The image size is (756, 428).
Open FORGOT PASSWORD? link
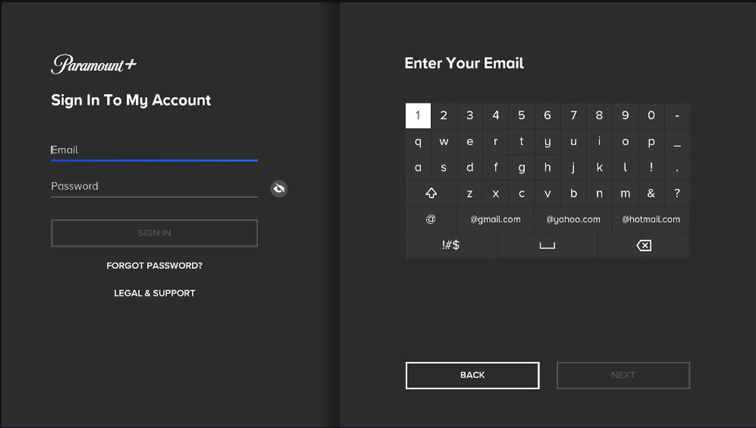(x=154, y=266)
